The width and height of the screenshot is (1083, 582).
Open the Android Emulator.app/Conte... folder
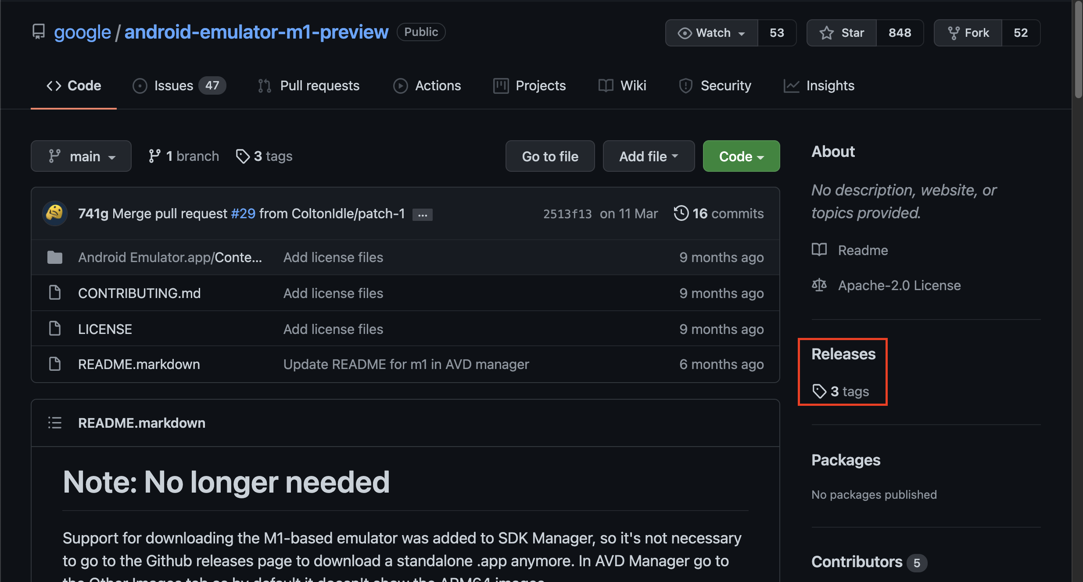[170, 257]
